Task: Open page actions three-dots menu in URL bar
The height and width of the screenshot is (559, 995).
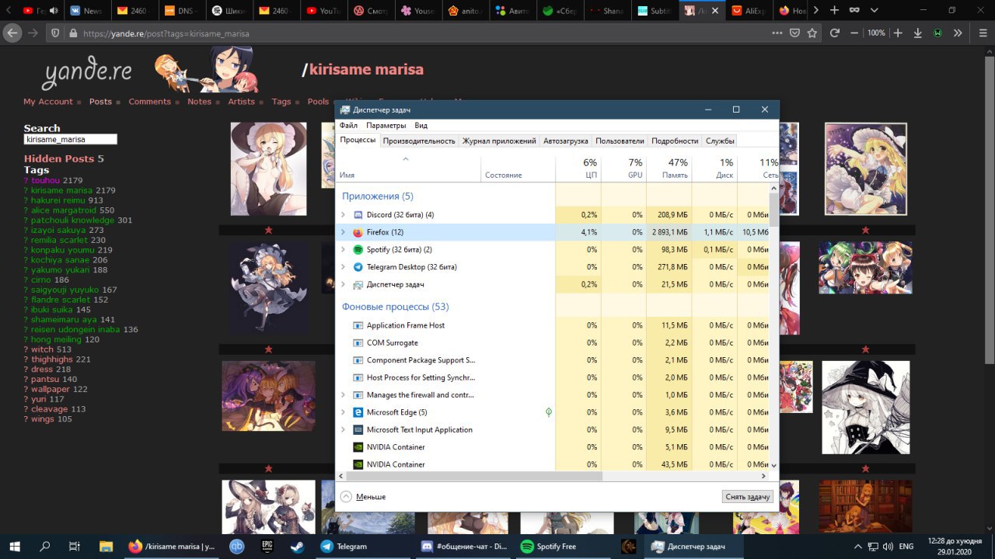Action: [x=777, y=33]
